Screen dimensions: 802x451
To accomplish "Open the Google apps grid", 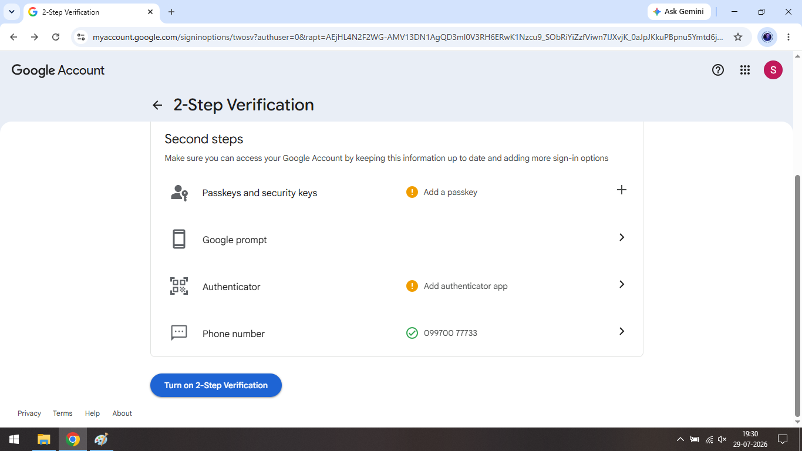I will pyautogui.click(x=745, y=70).
